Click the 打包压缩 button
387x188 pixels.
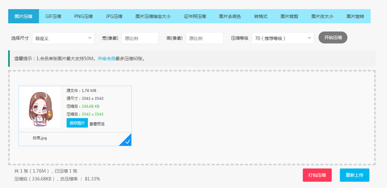[x=317, y=175]
